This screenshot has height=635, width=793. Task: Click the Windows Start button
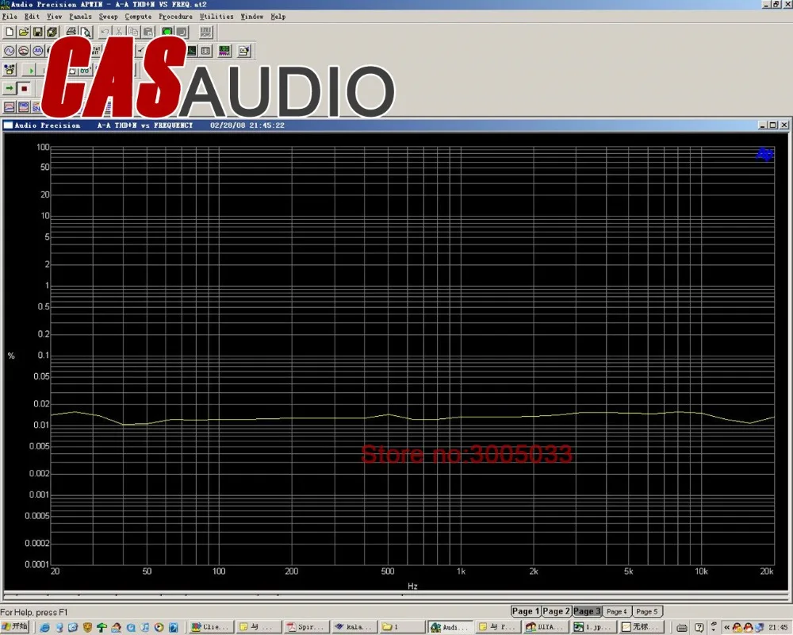15,627
